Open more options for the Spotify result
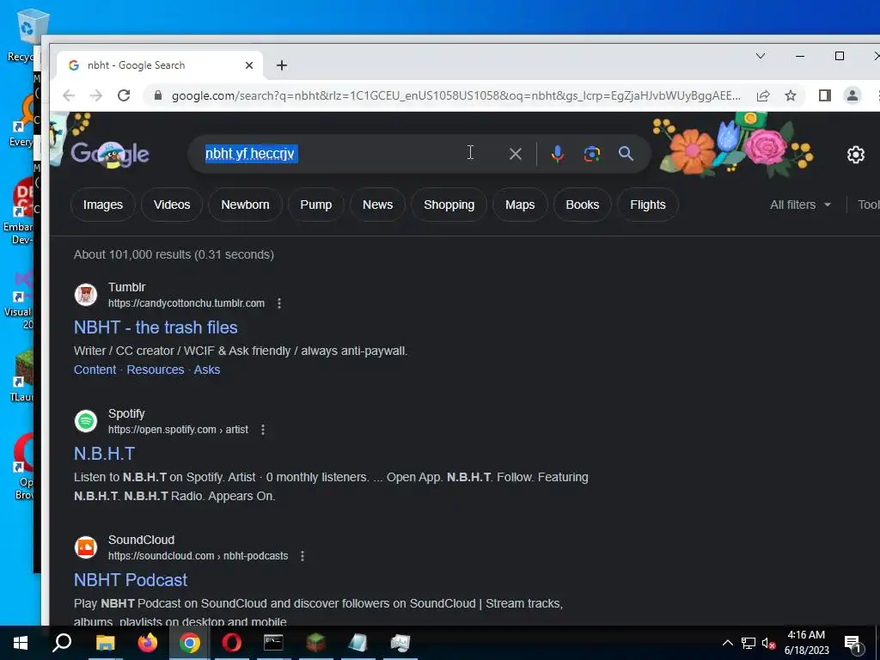The image size is (880, 660). click(263, 430)
